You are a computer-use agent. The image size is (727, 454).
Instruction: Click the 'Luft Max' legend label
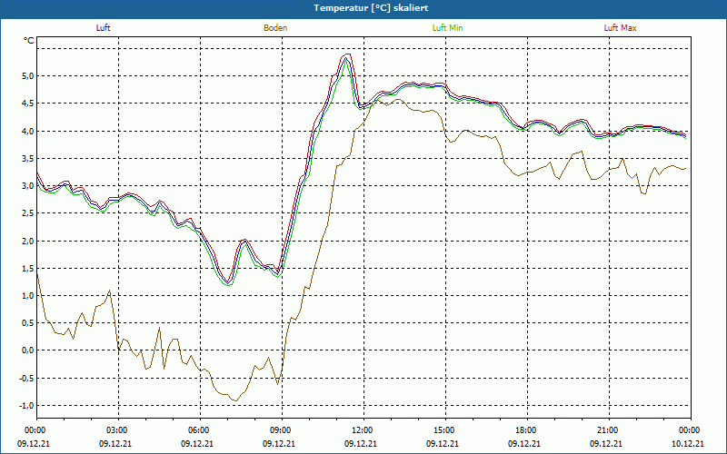(x=620, y=28)
